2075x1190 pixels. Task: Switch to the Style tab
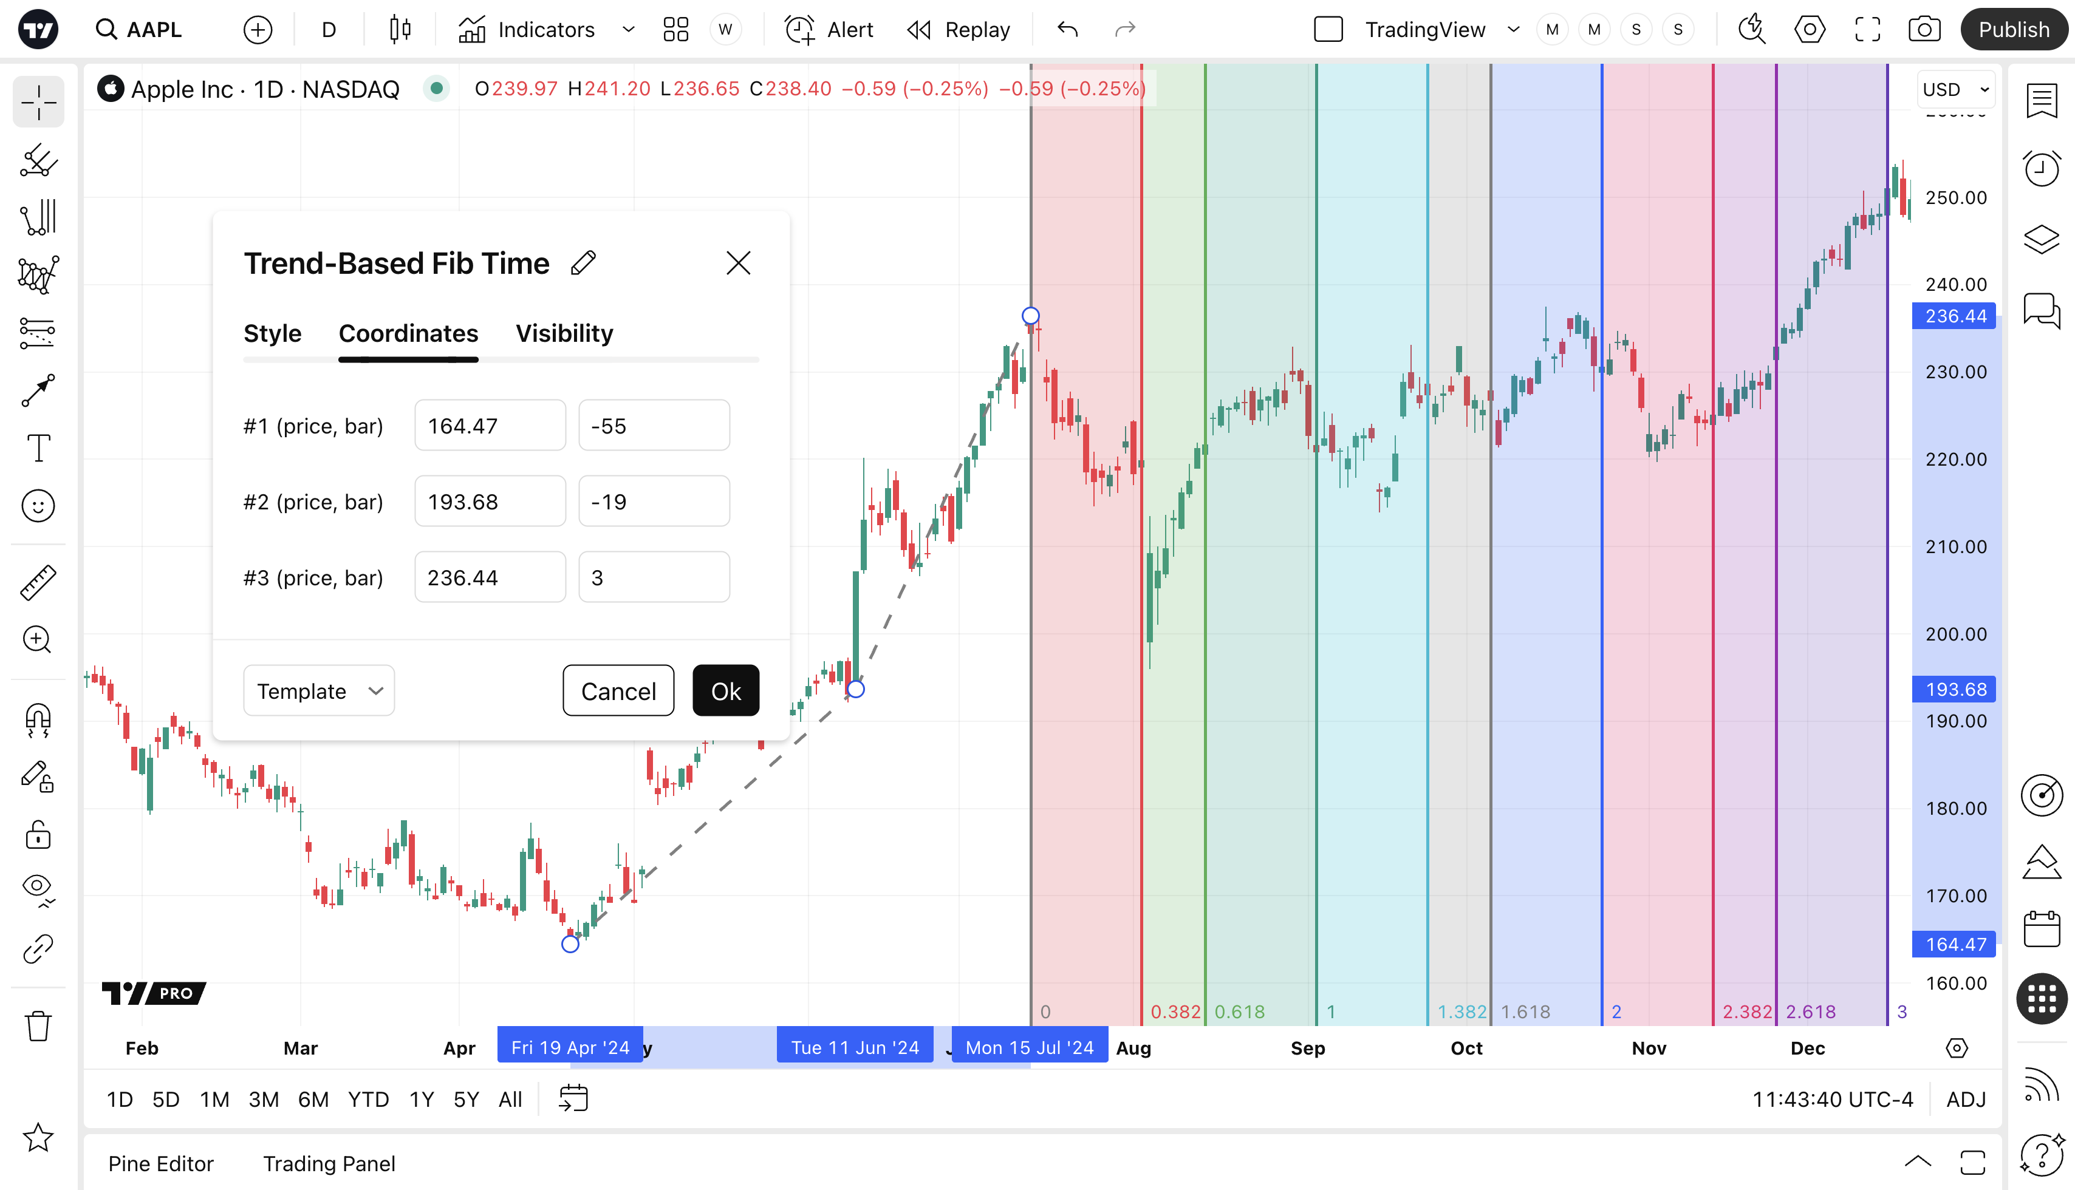click(272, 333)
